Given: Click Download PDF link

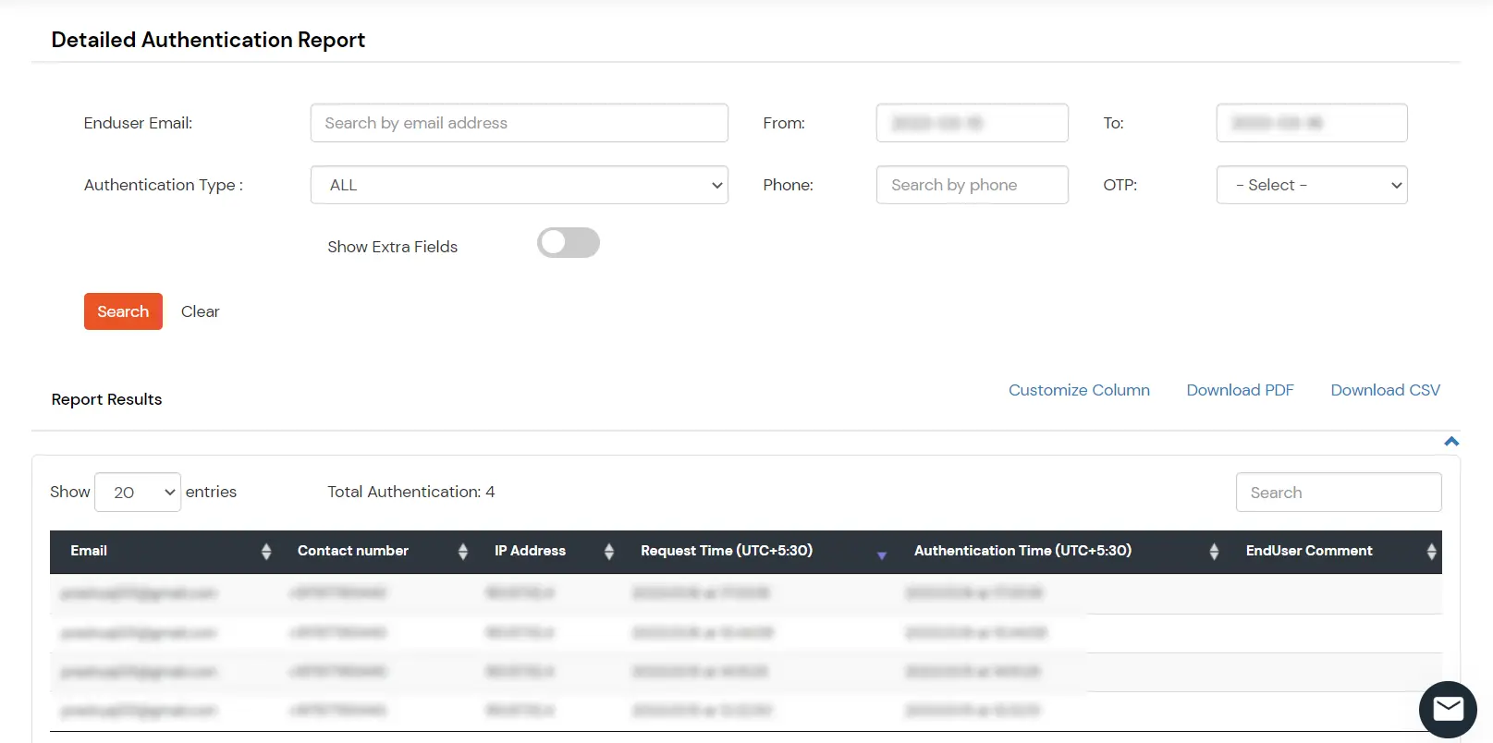Looking at the screenshot, I should click(x=1240, y=390).
